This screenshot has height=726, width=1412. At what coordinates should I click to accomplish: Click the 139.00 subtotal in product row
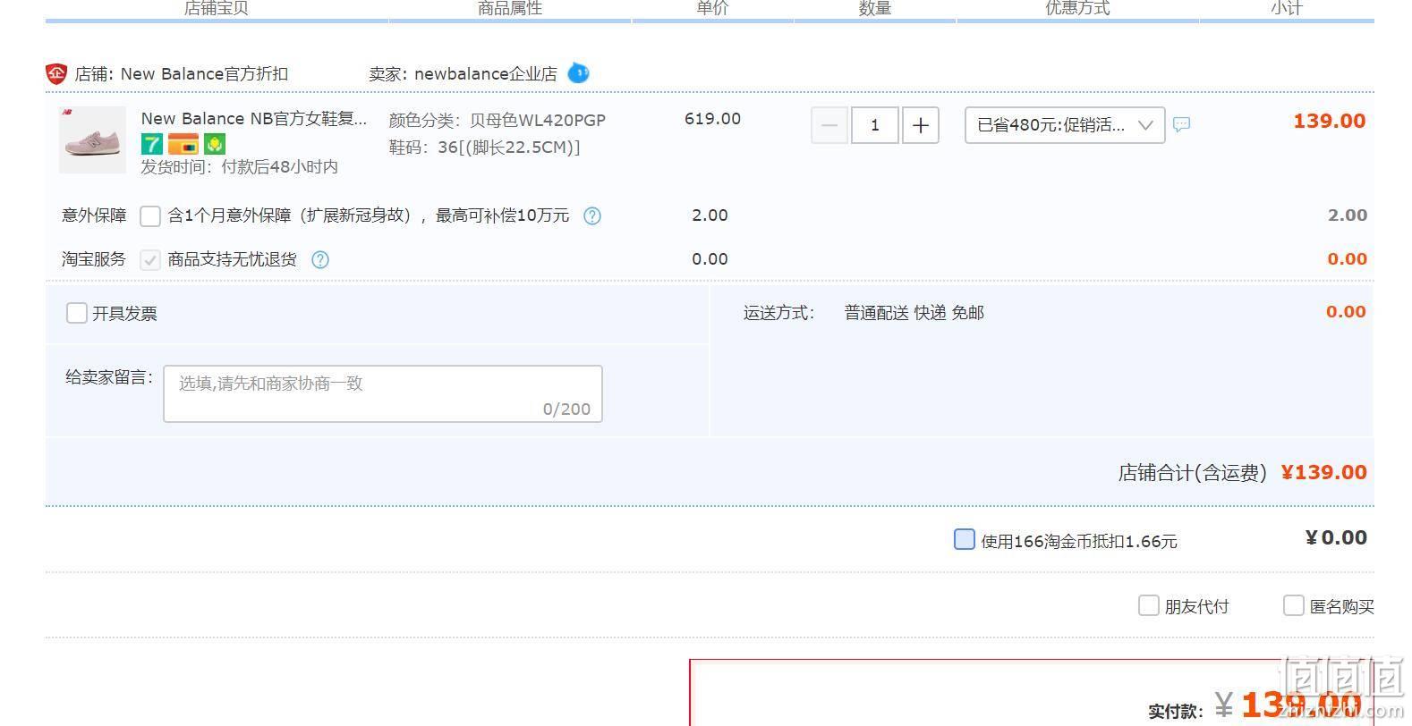(1329, 121)
